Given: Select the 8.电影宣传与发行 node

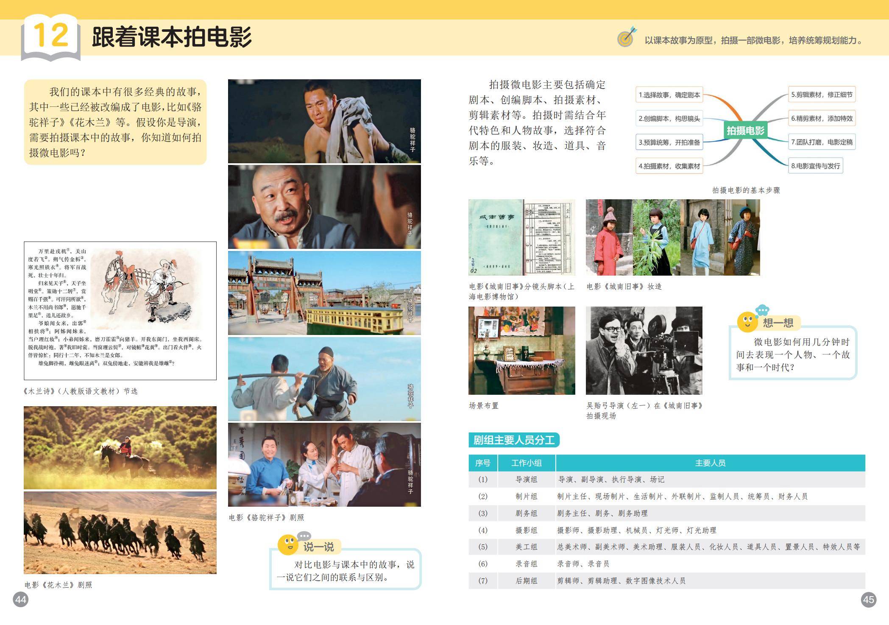Looking at the screenshot, I should click(x=815, y=166).
